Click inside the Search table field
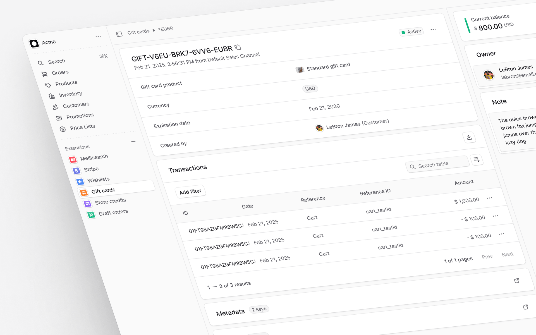 437,164
